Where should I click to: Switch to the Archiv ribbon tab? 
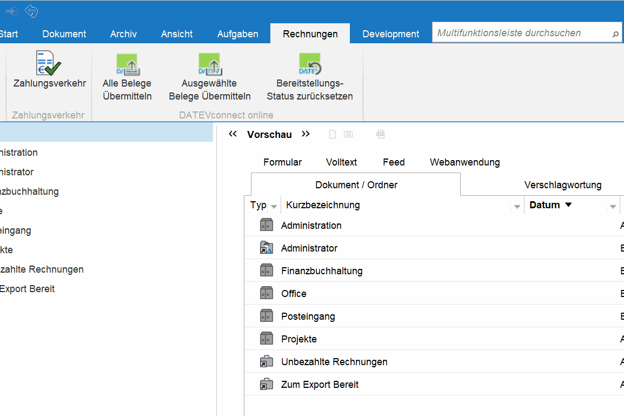click(x=123, y=34)
